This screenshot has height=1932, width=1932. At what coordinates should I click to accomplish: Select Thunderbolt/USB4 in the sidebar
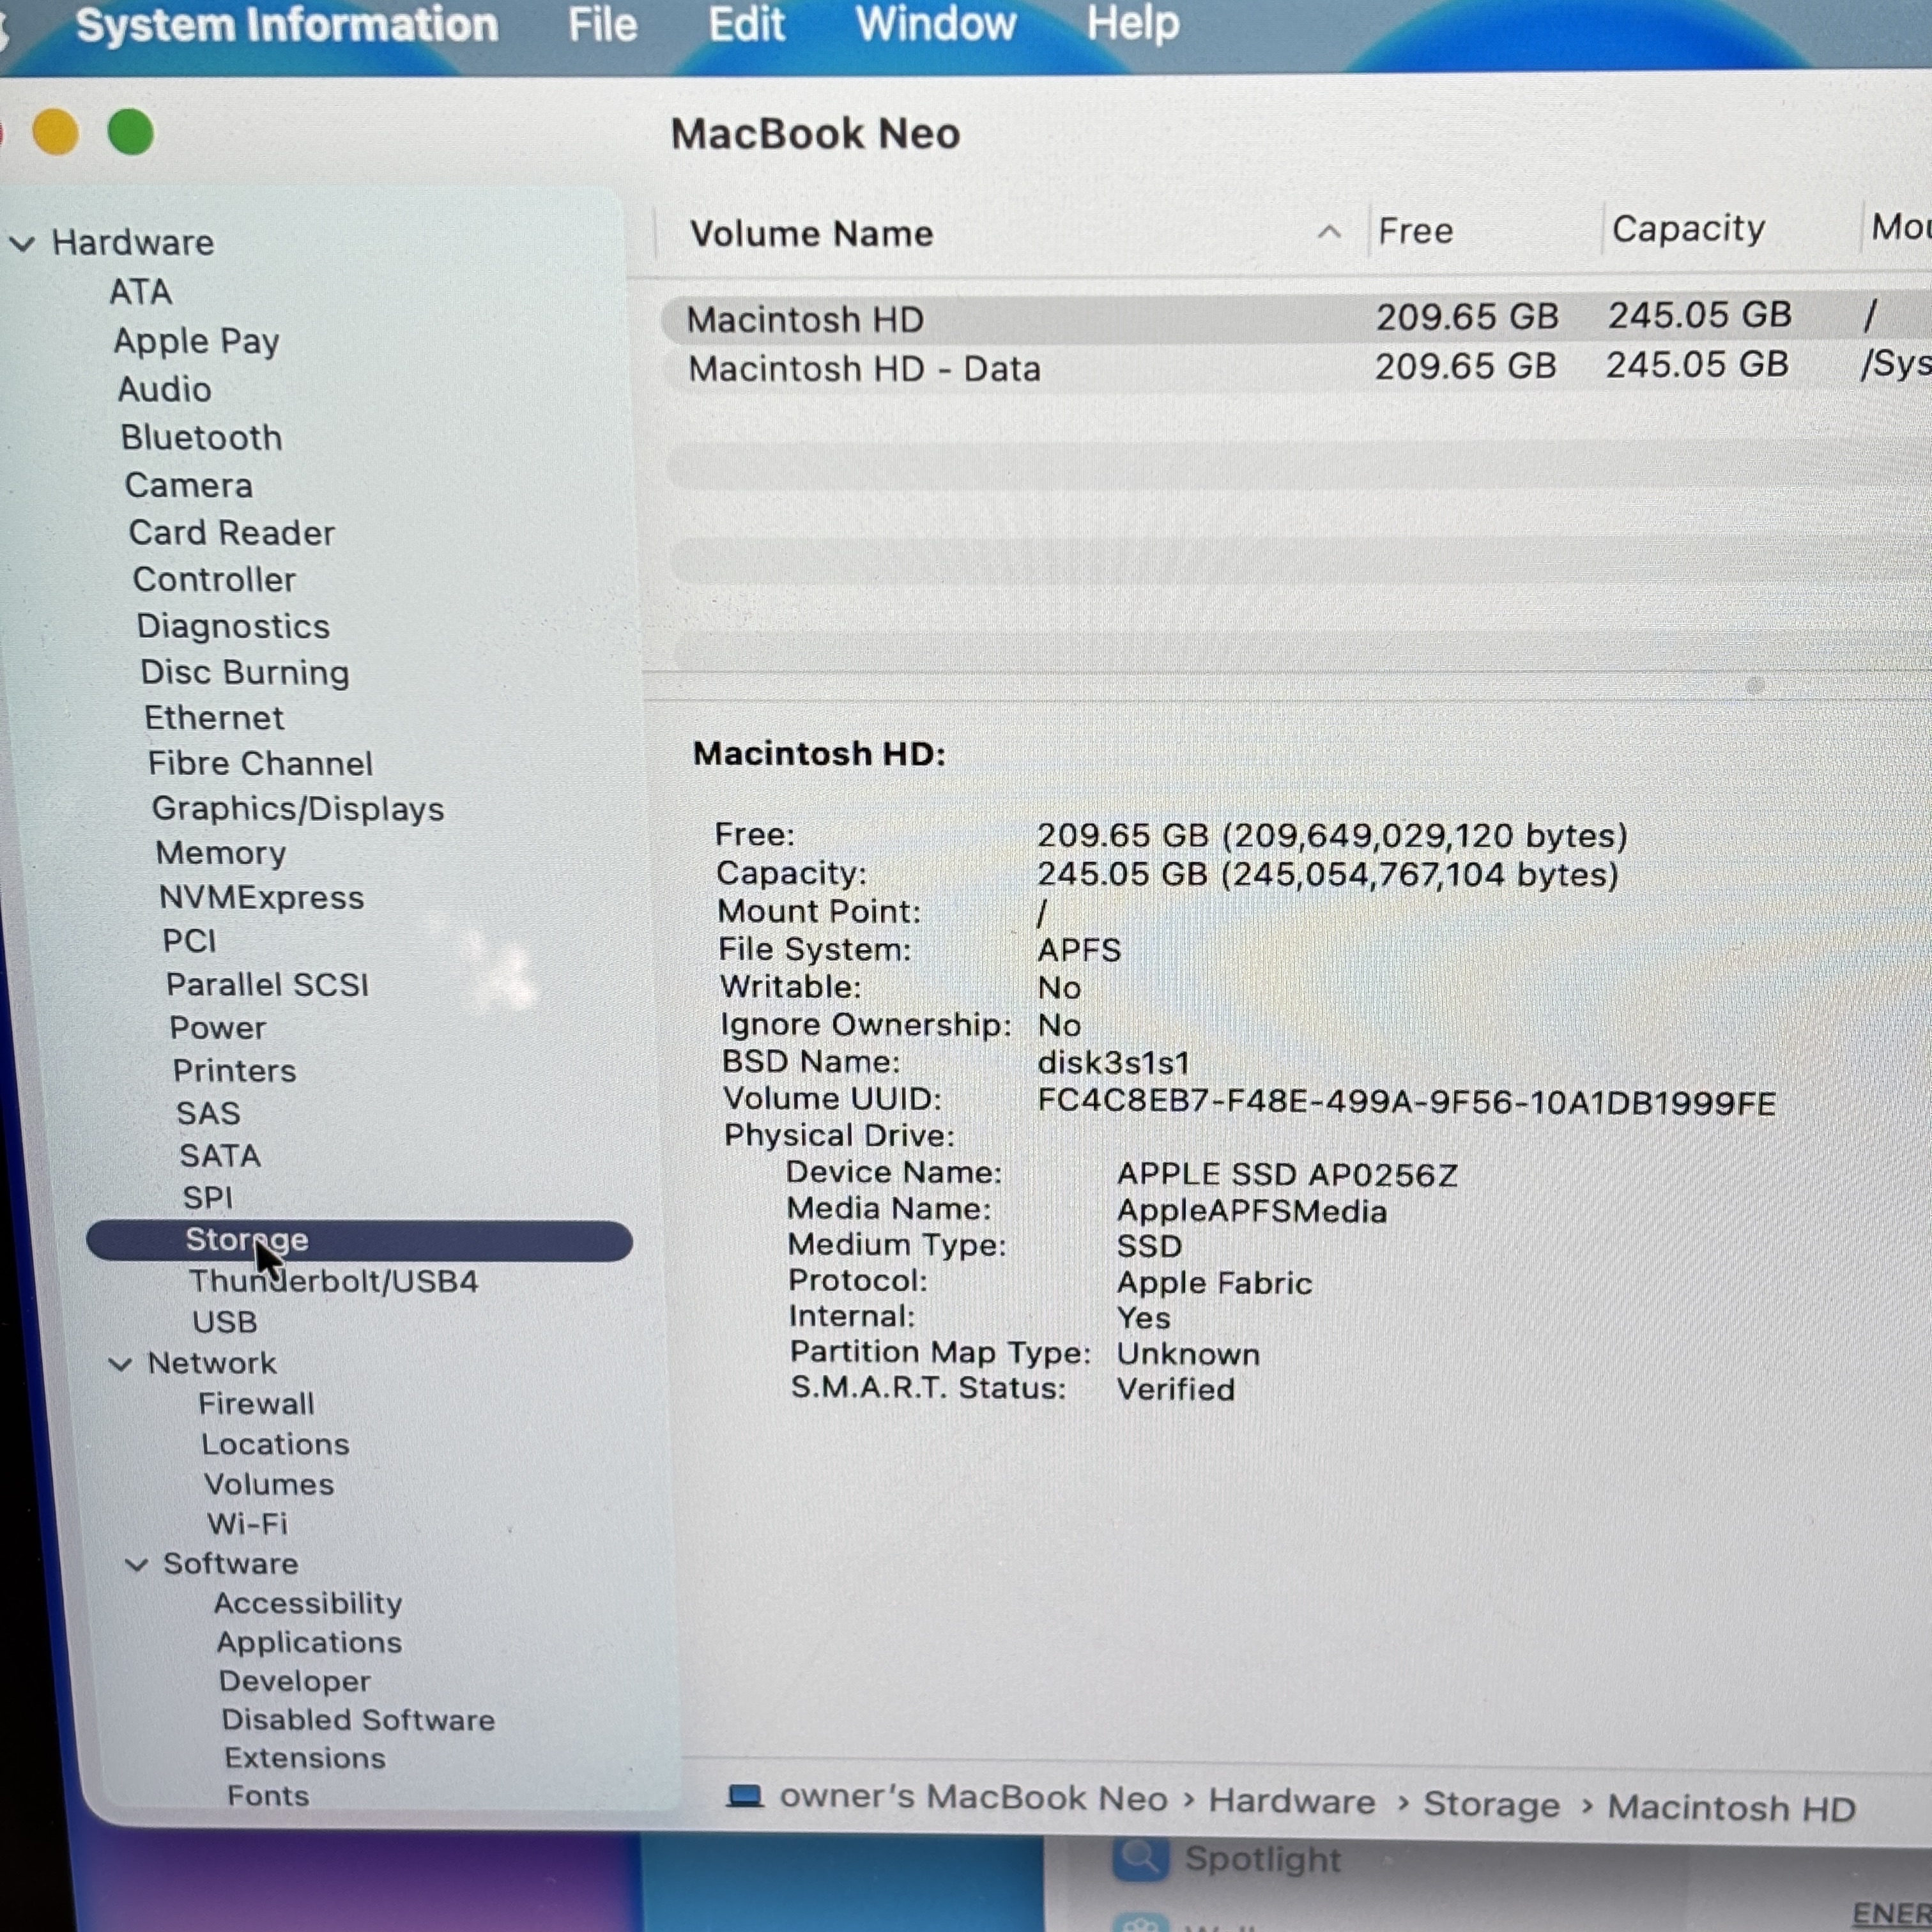tap(334, 1281)
